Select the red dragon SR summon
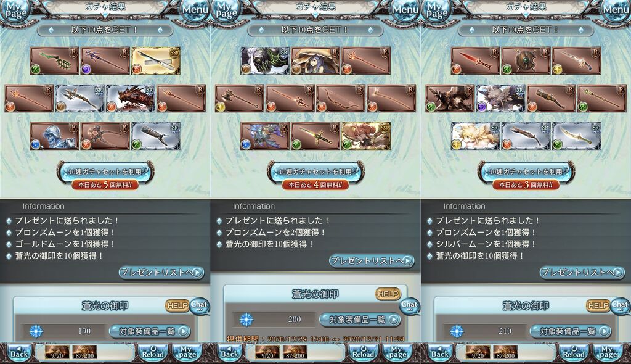This screenshot has height=364, width=631. [131, 98]
